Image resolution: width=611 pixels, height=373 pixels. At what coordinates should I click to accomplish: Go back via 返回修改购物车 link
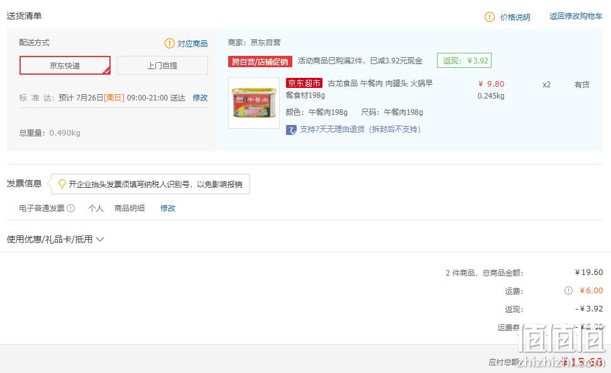(576, 16)
